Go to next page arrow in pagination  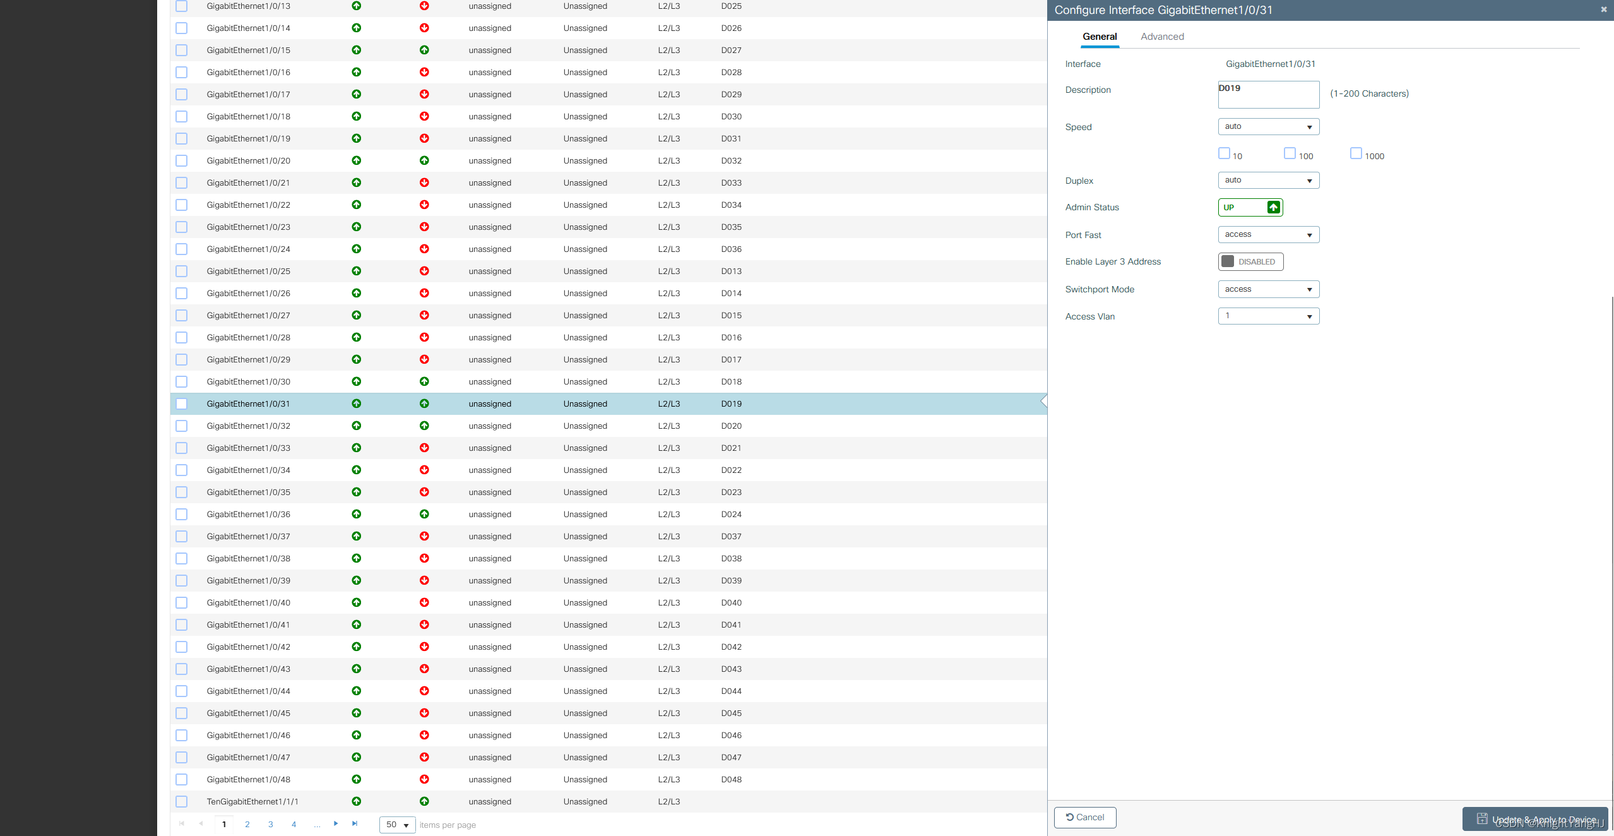pos(336,823)
